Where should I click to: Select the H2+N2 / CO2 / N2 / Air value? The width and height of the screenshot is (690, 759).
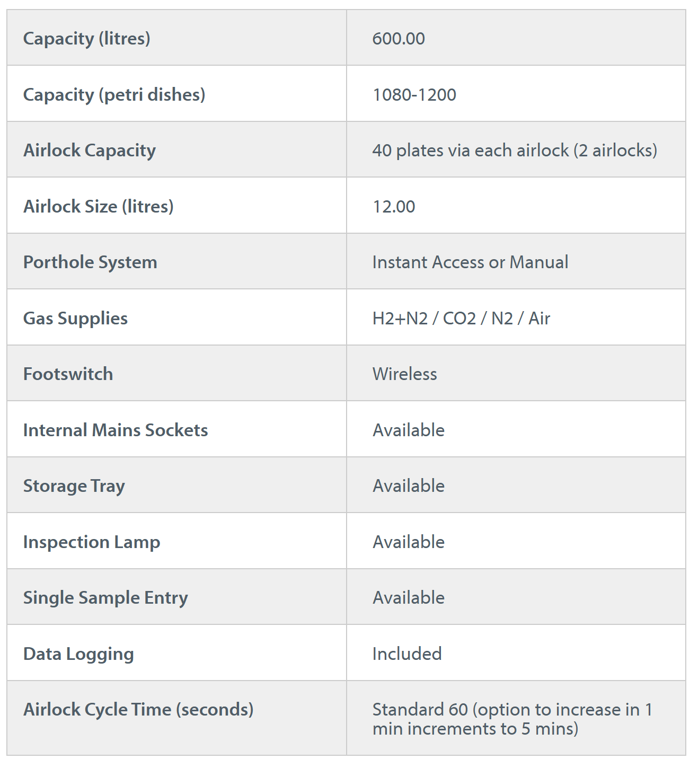coord(461,319)
